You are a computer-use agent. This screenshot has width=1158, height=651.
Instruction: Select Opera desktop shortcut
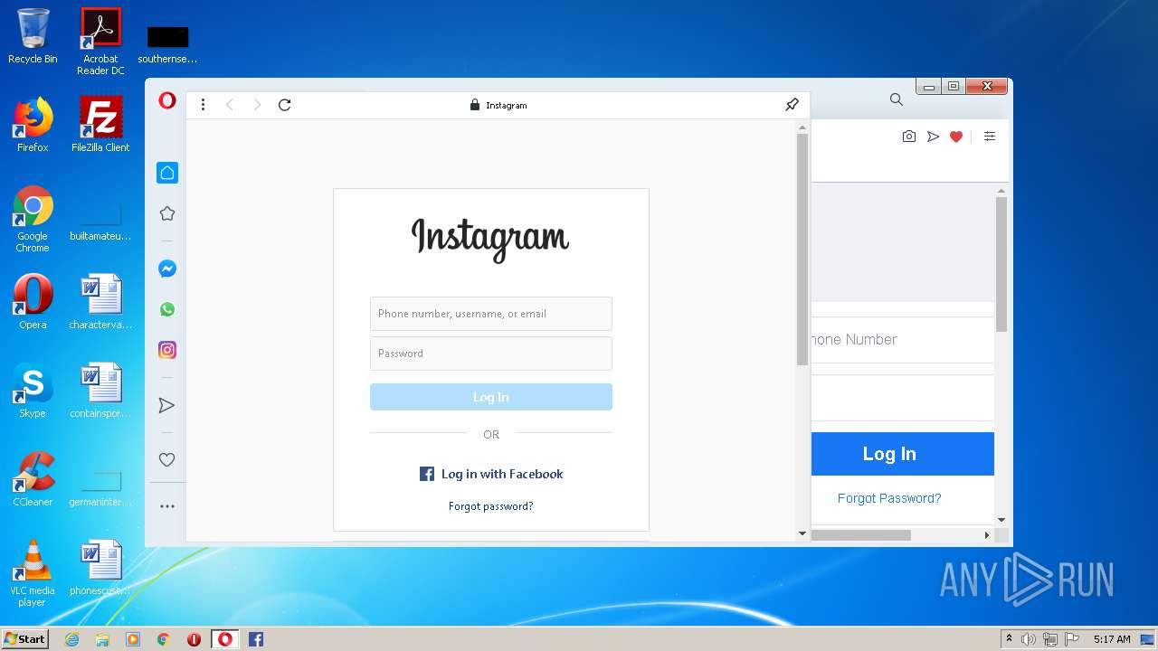click(33, 302)
